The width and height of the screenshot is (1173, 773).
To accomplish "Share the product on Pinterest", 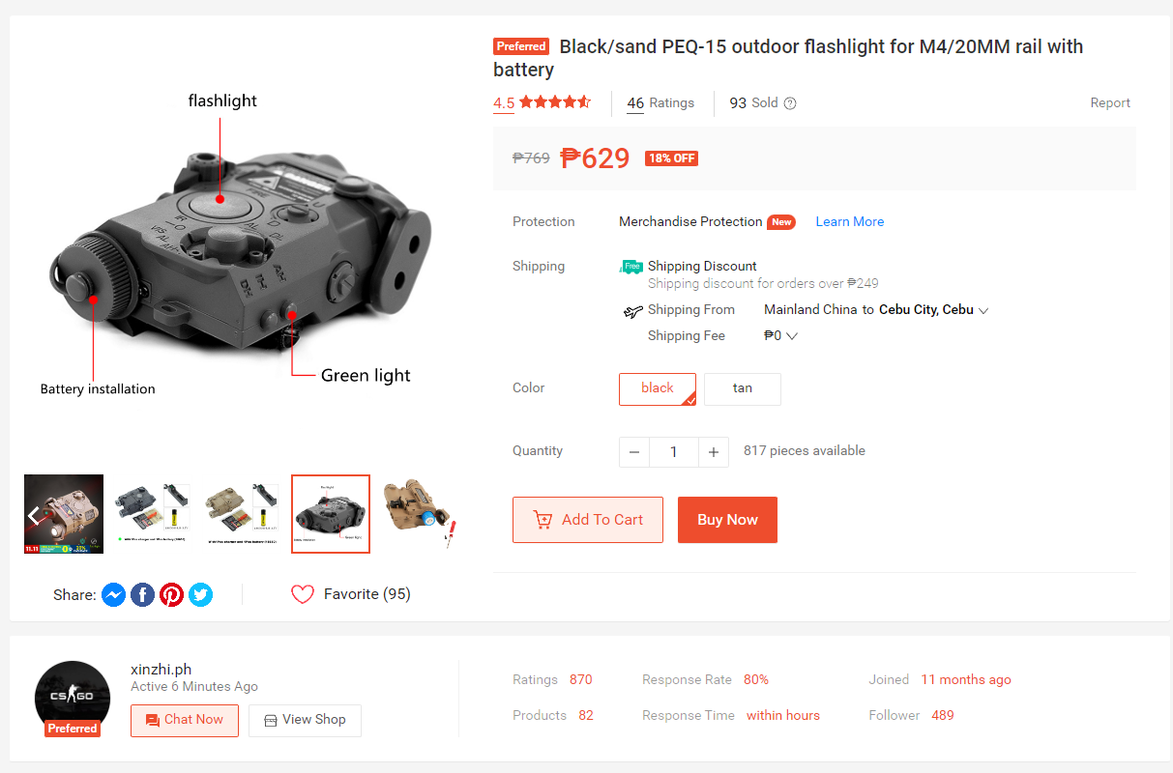I will (172, 594).
